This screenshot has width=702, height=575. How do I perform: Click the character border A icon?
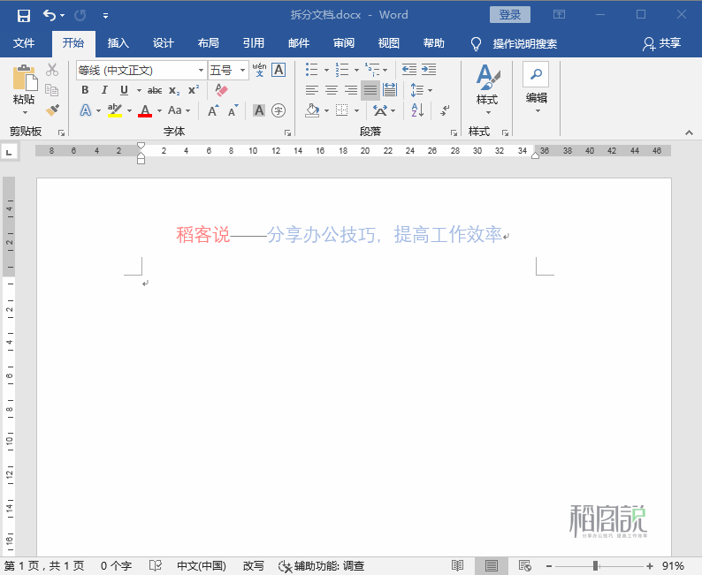coord(279,70)
